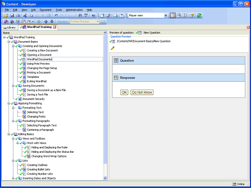
Task: Close the WordPad Training tab
Action: click(55, 27)
